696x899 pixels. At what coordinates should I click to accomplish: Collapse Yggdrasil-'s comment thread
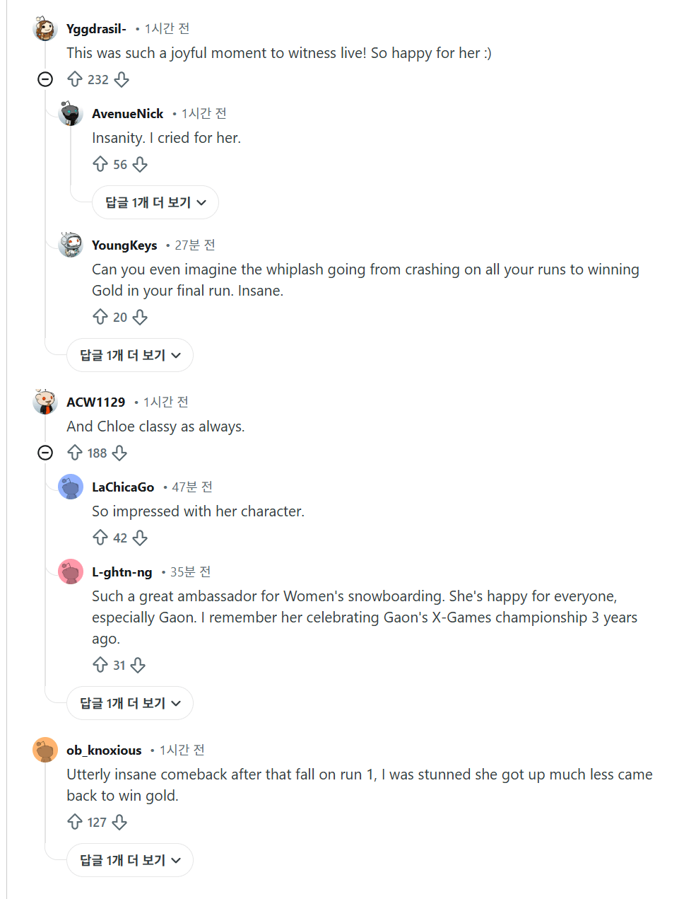tap(45, 79)
